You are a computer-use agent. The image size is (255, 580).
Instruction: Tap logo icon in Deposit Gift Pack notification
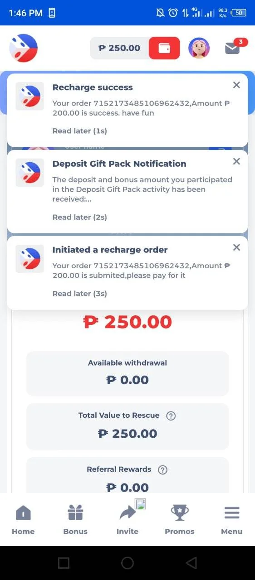(30, 173)
